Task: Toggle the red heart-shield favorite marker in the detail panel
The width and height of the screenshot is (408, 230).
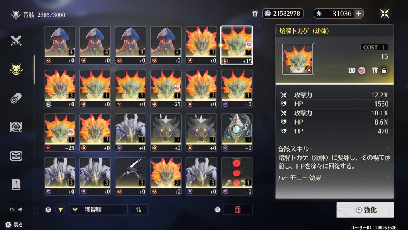Action: pos(361,71)
